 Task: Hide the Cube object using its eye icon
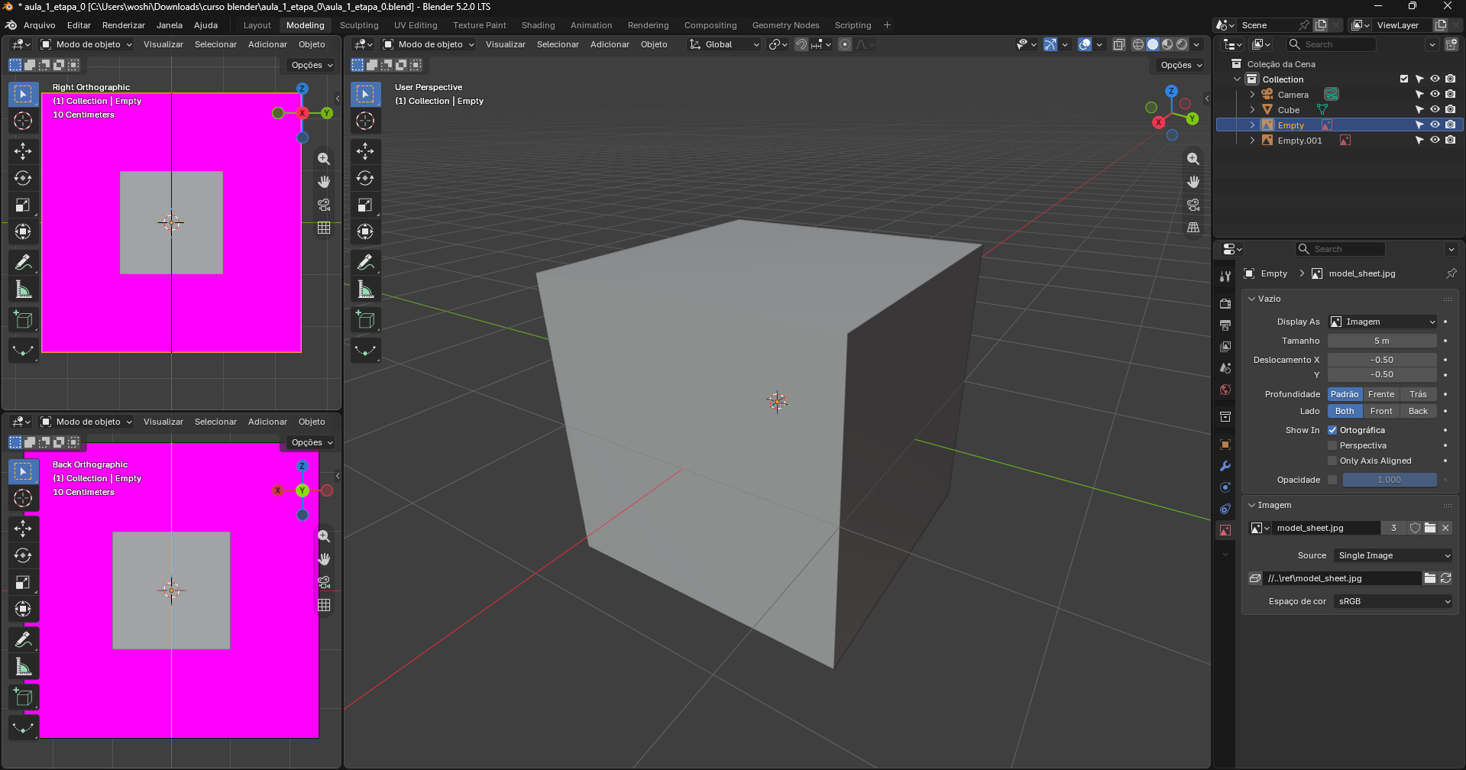(x=1435, y=110)
